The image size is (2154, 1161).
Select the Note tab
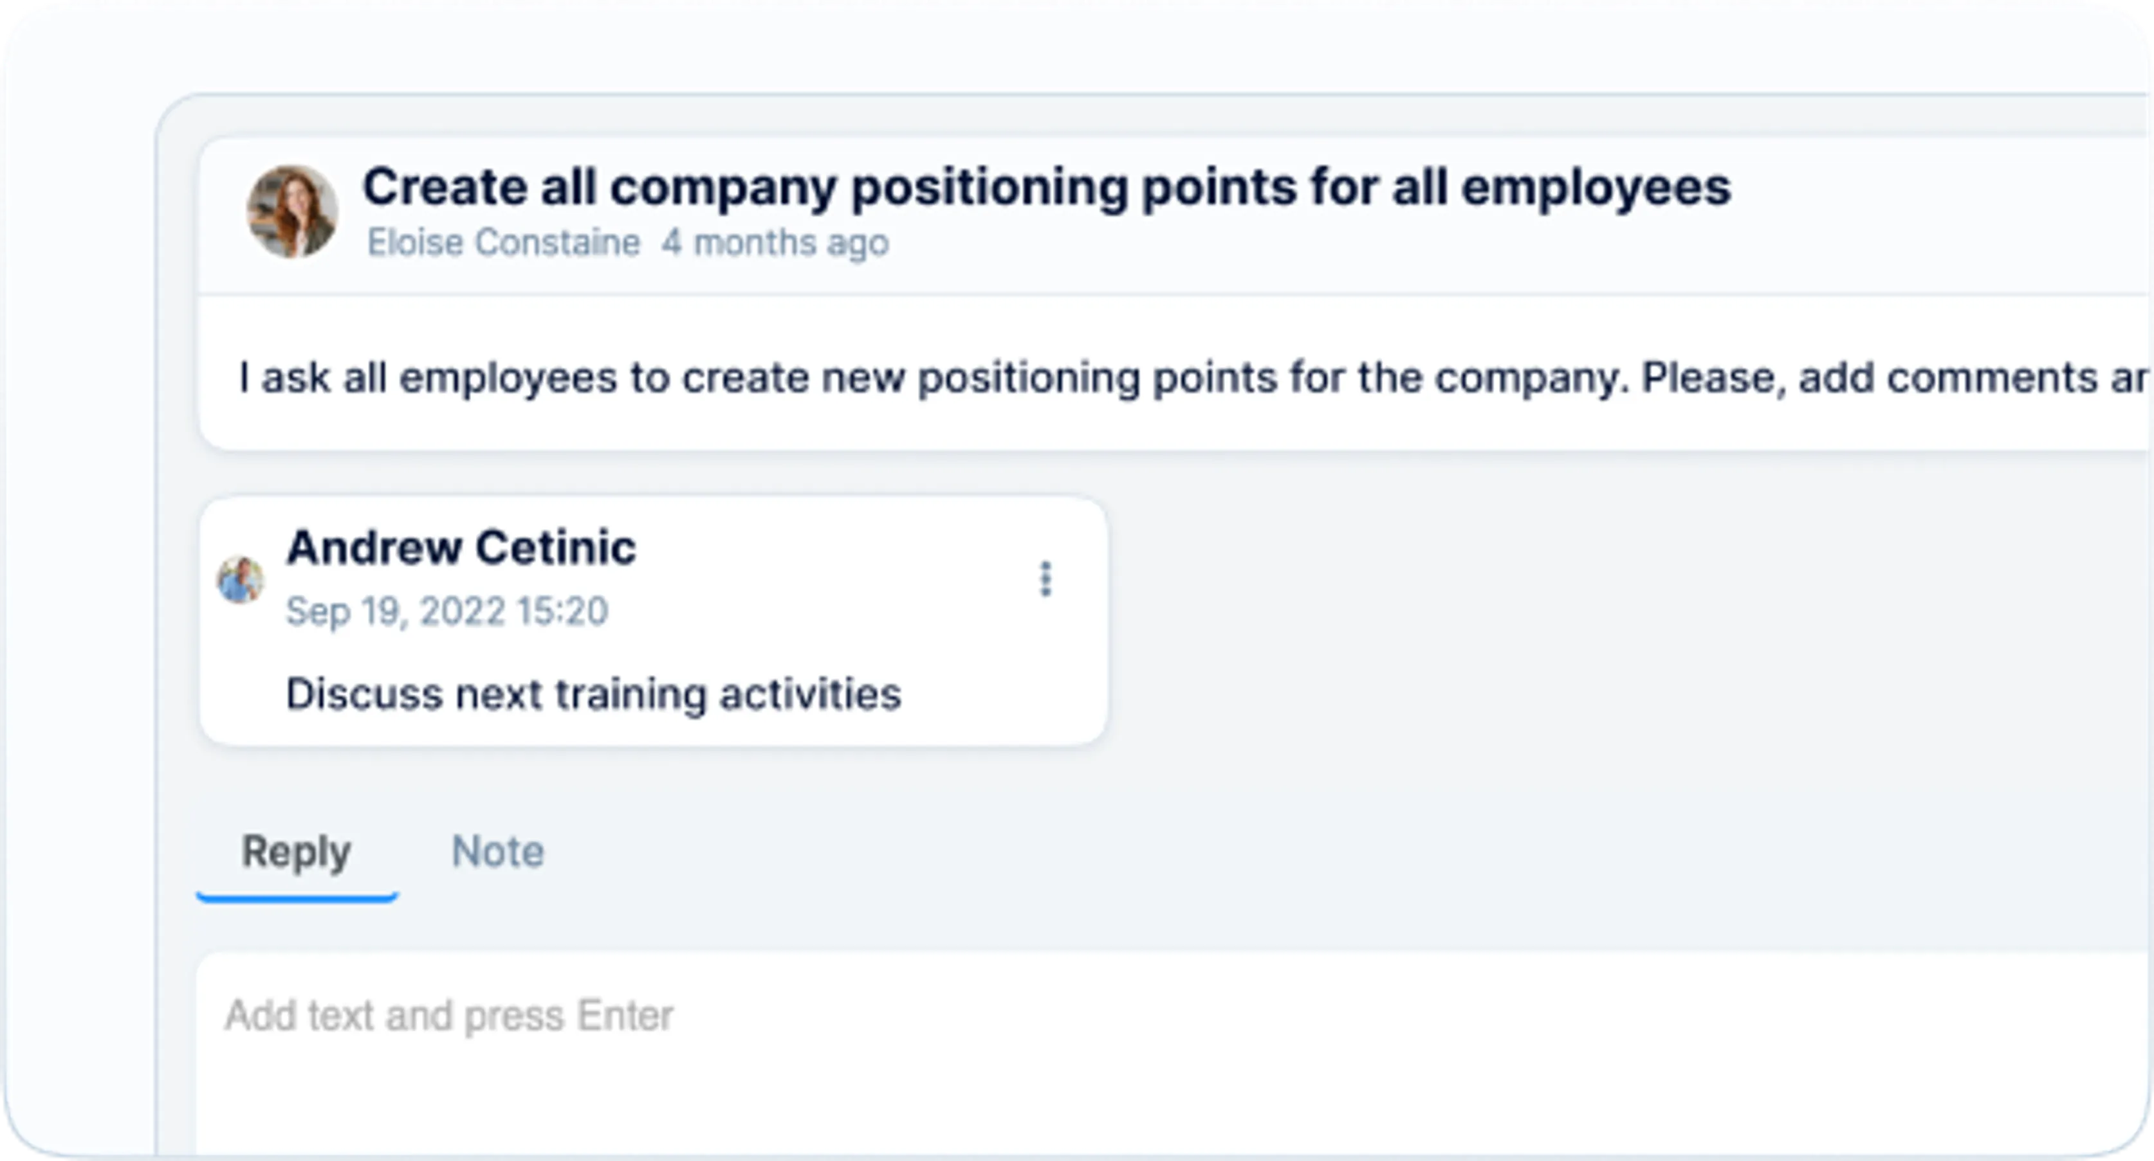pyautogui.click(x=497, y=852)
